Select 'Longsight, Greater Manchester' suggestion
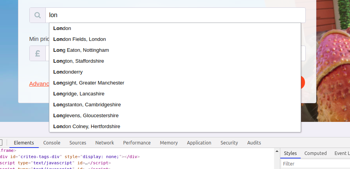Image resolution: width=350 pixels, height=169 pixels. click(x=175, y=83)
